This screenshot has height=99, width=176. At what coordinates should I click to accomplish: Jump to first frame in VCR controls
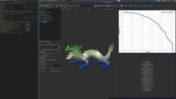click(65, 6)
